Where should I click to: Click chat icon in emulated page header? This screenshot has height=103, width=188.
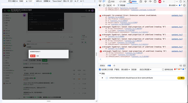[x=89, y=11]
